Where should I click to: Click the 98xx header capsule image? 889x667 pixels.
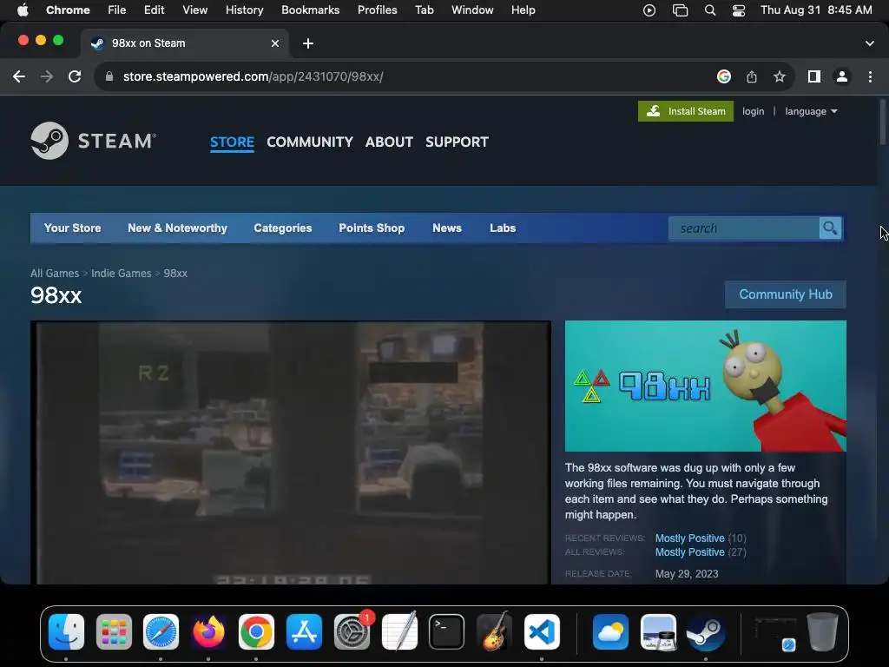click(705, 386)
